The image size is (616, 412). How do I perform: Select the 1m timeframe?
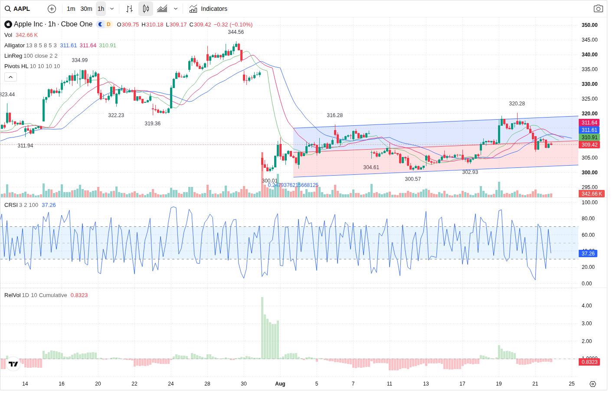pyautogui.click(x=71, y=9)
